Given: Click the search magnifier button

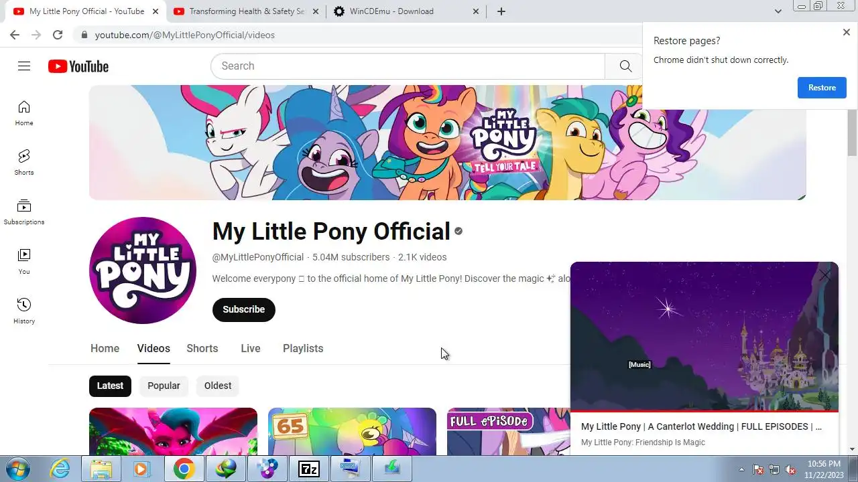Looking at the screenshot, I should 625,66.
